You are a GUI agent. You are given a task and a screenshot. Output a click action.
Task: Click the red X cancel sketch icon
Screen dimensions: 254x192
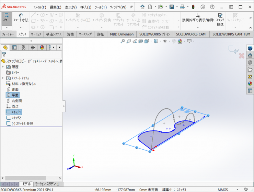(x=241, y=55)
